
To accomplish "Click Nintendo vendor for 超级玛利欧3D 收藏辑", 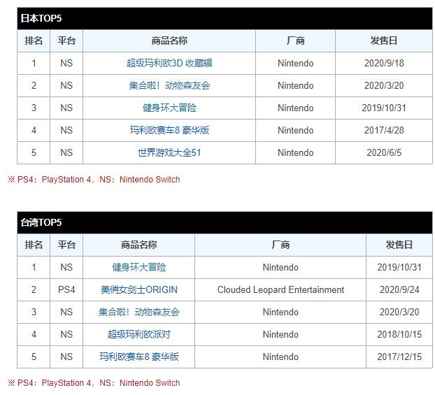I will 295,63.
